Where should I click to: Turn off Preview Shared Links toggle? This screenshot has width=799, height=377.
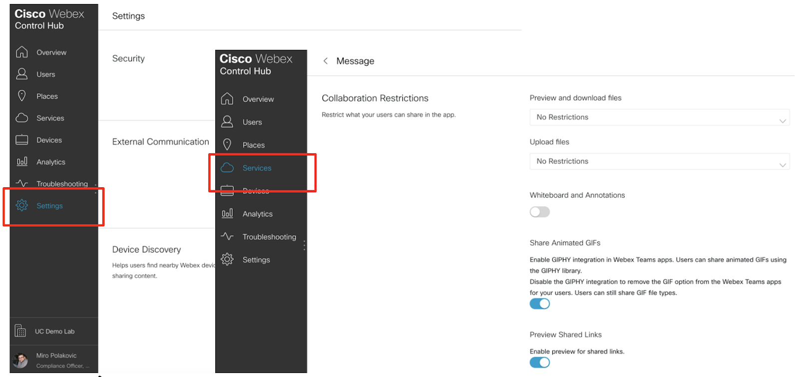(539, 363)
